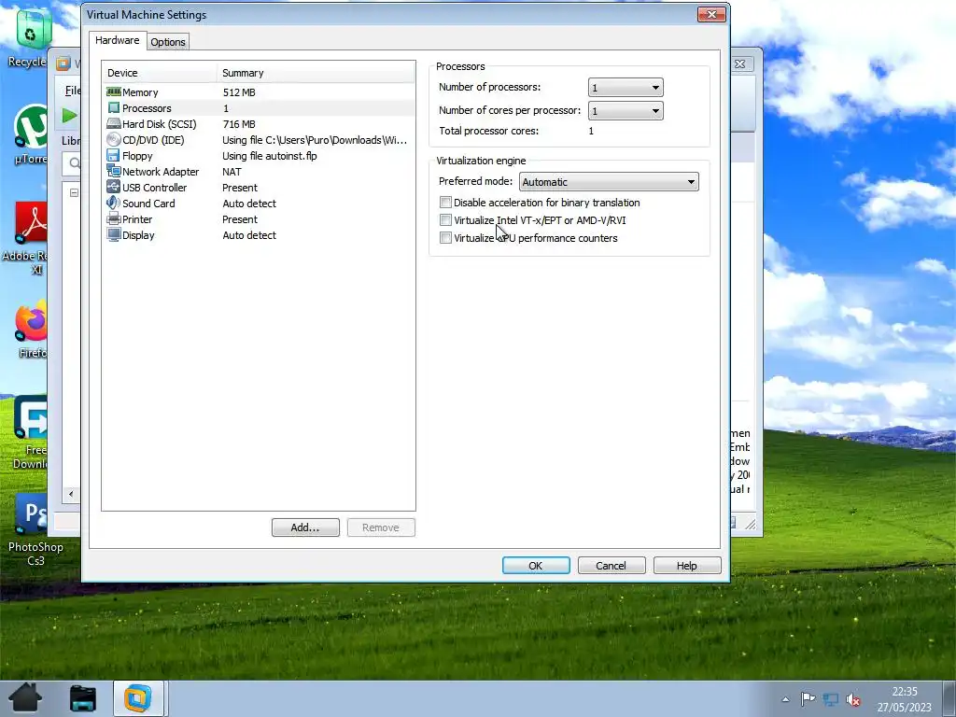
Task: Click the network tray icon
Action: 830,699
